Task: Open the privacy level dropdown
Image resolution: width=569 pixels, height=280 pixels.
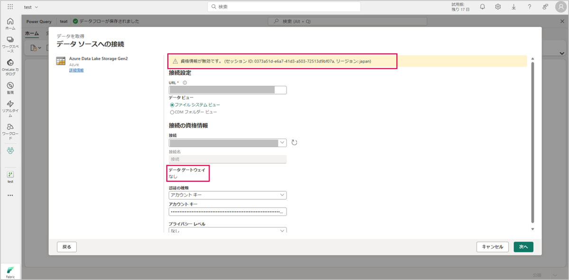Action: (x=228, y=230)
